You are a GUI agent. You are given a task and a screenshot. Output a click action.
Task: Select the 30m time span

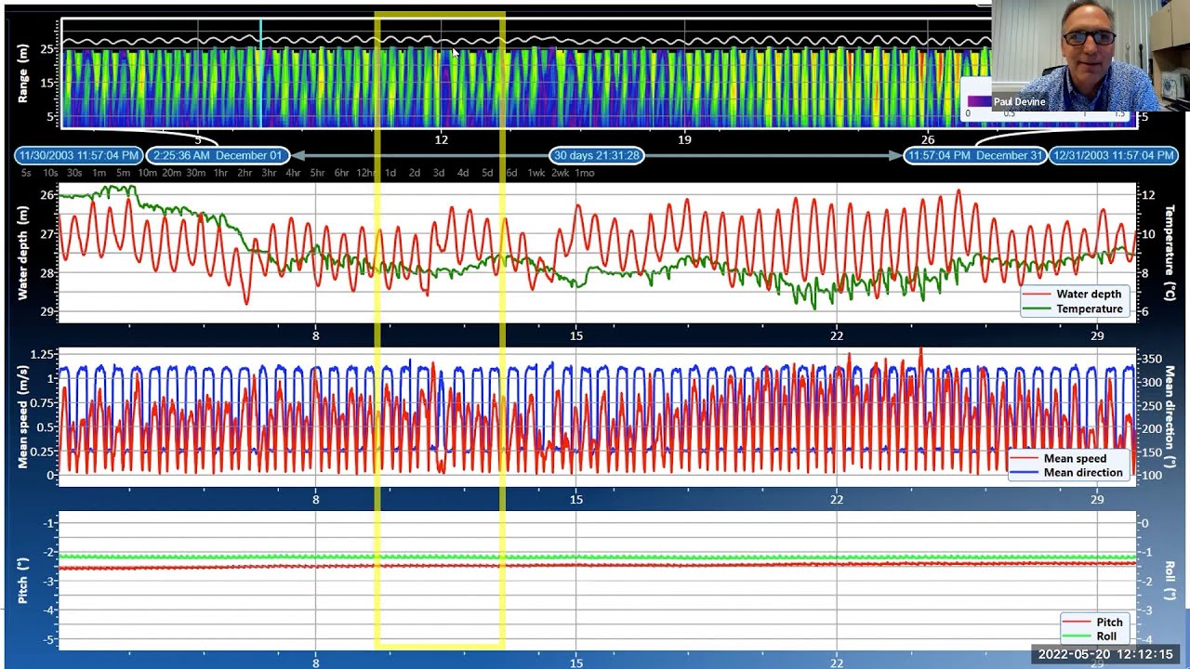click(196, 173)
